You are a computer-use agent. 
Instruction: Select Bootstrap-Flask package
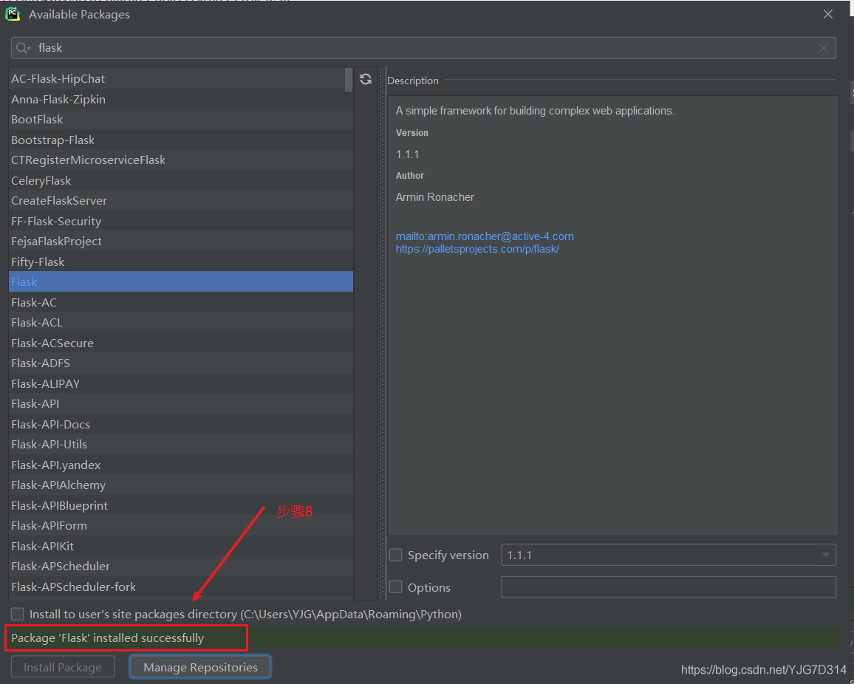[181, 140]
